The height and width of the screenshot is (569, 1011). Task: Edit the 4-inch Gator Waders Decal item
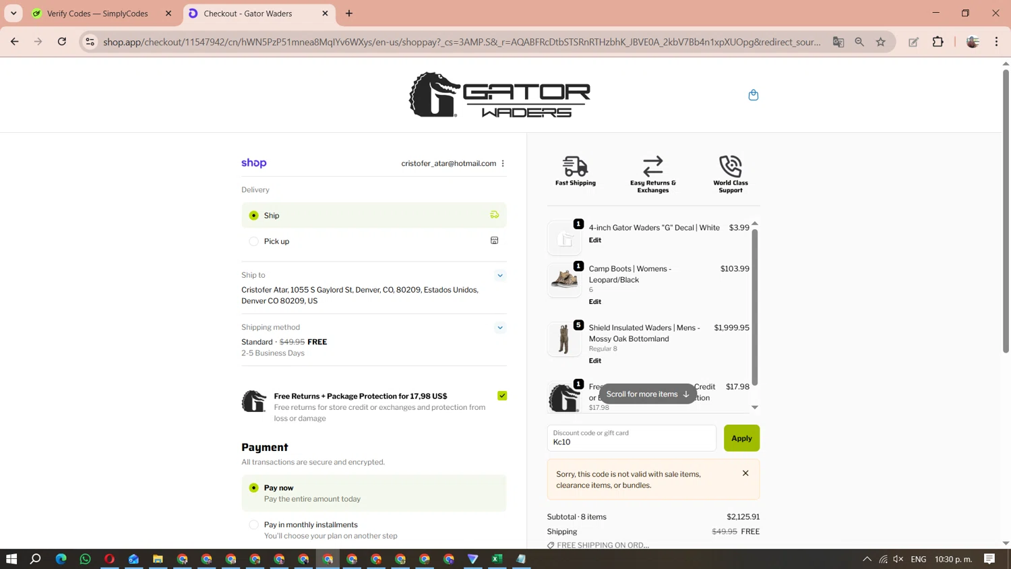(595, 240)
